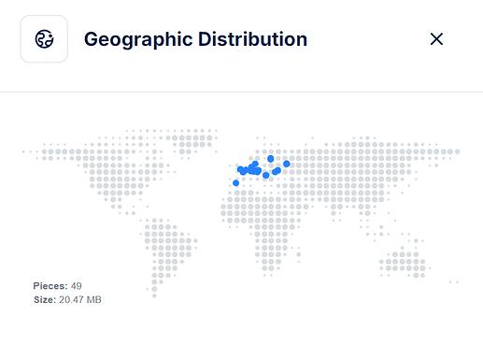
Task: Click the Geographic Distribution heading
Action: 195,39
